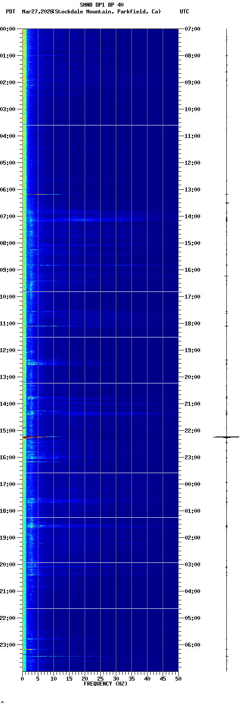The height and width of the screenshot is (707, 246).
Task: Click the '13:00' PDT axis time label
Action: point(8,377)
